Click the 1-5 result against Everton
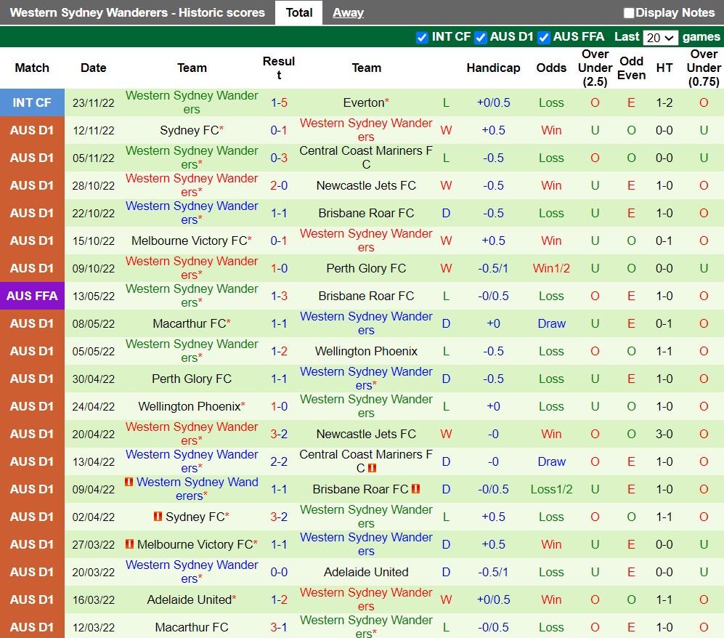 279,102
